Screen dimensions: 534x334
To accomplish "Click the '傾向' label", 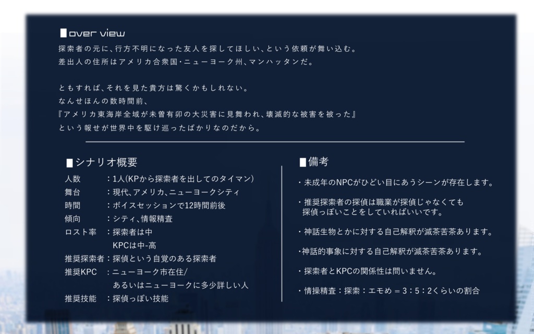I will tap(72, 219).
